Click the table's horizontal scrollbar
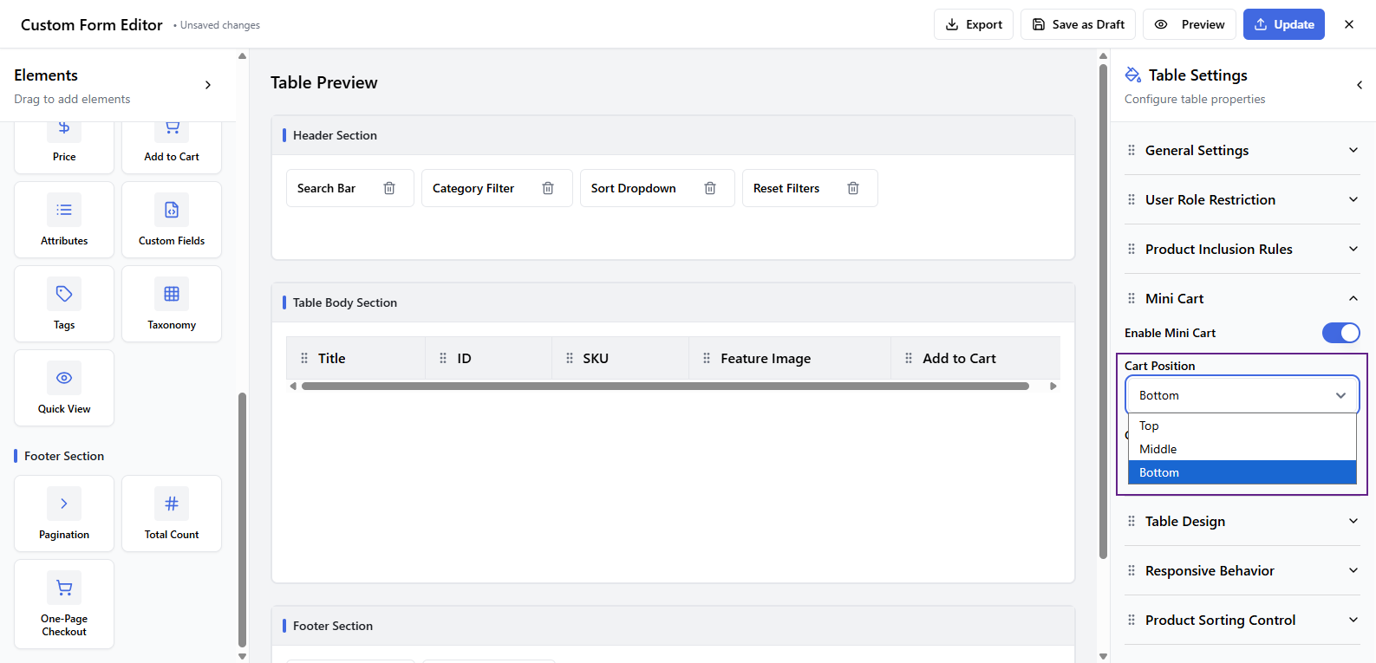The image size is (1376, 663). click(665, 387)
